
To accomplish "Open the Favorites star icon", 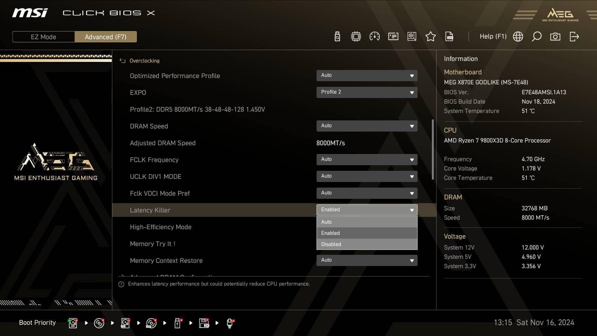I will click(x=430, y=36).
